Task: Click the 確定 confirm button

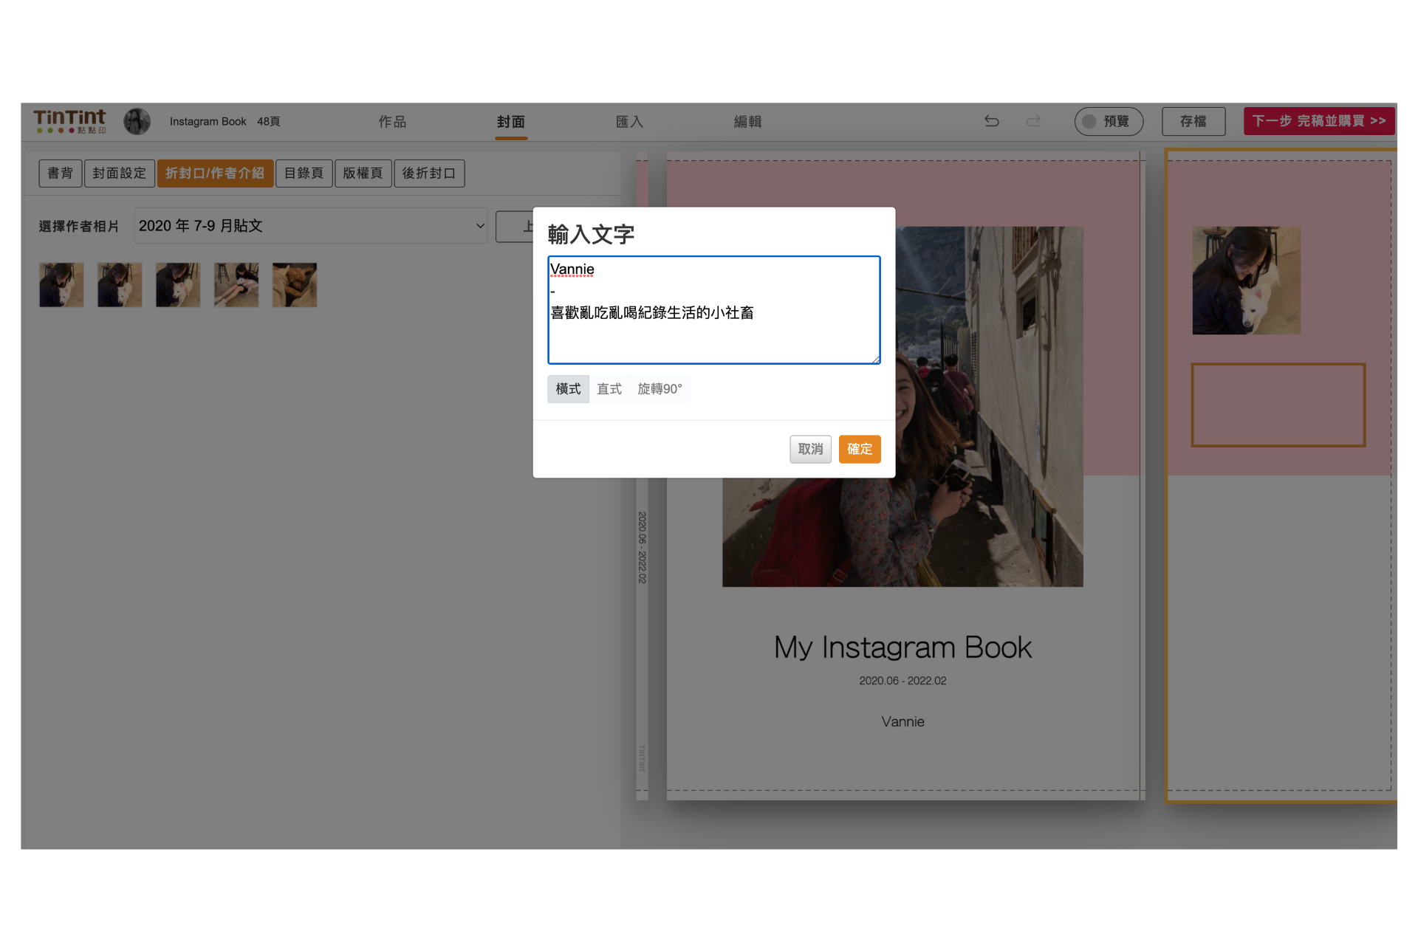Action: 860,449
